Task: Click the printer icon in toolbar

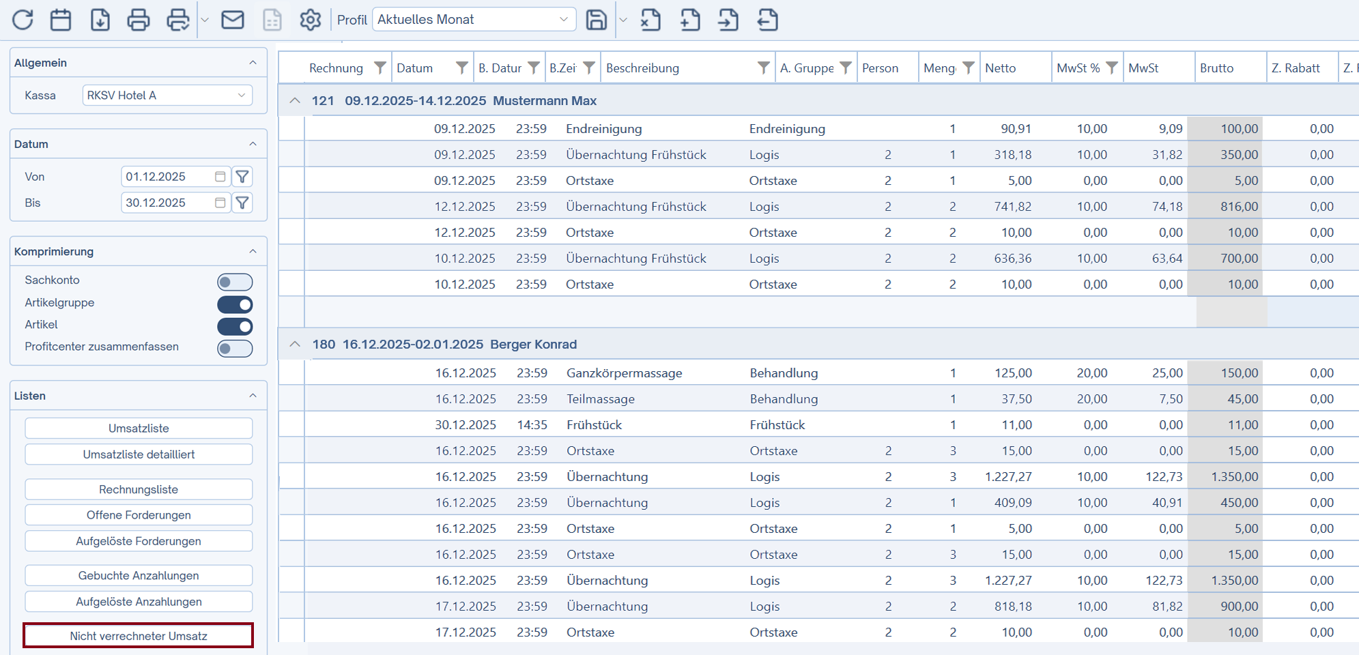Action: (x=139, y=20)
